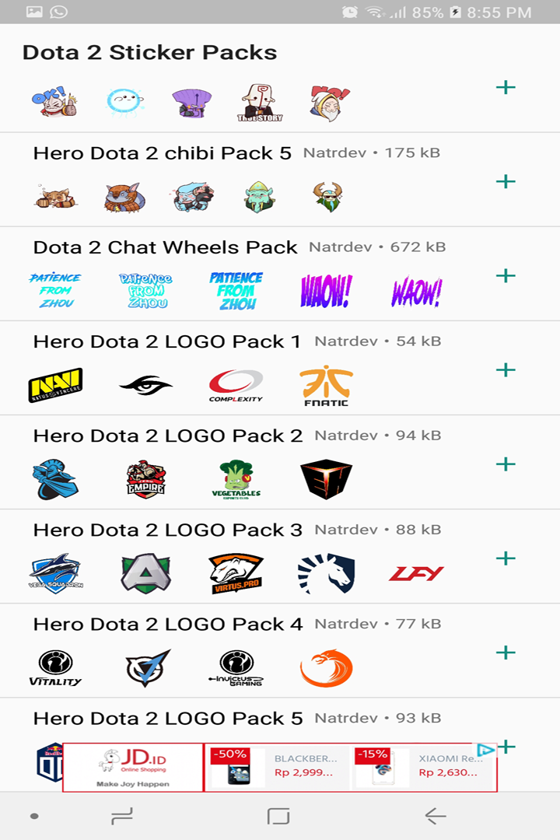
Task: Add Hero Dota 2 LOGO Pack 3
Action: [x=506, y=558]
